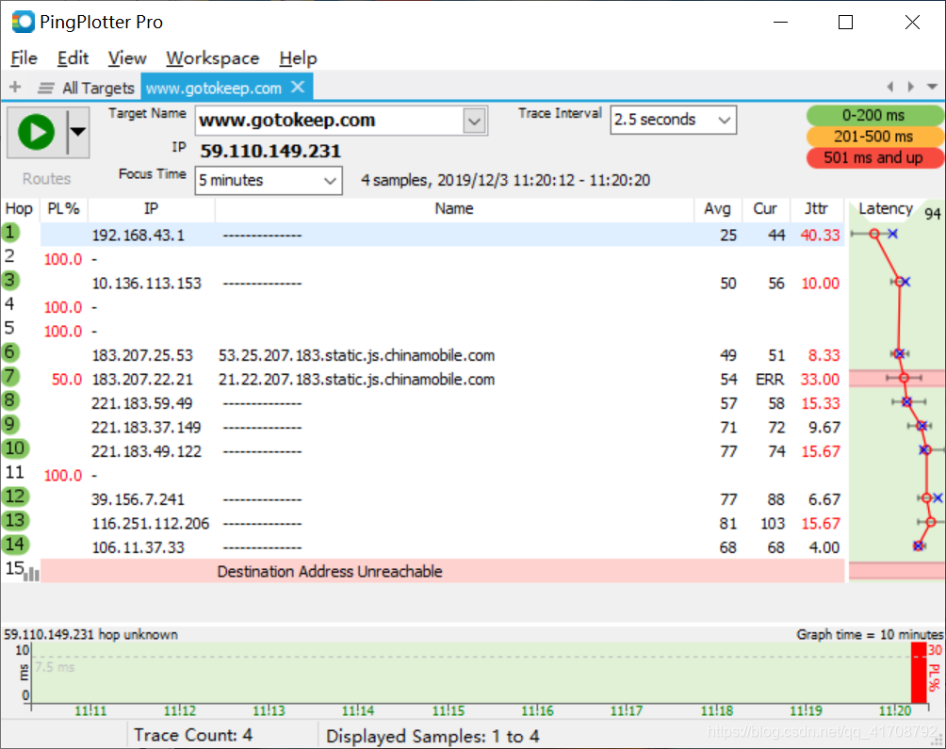
Task: Click the red packet loss bar in timeline
Action: pos(919,673)
